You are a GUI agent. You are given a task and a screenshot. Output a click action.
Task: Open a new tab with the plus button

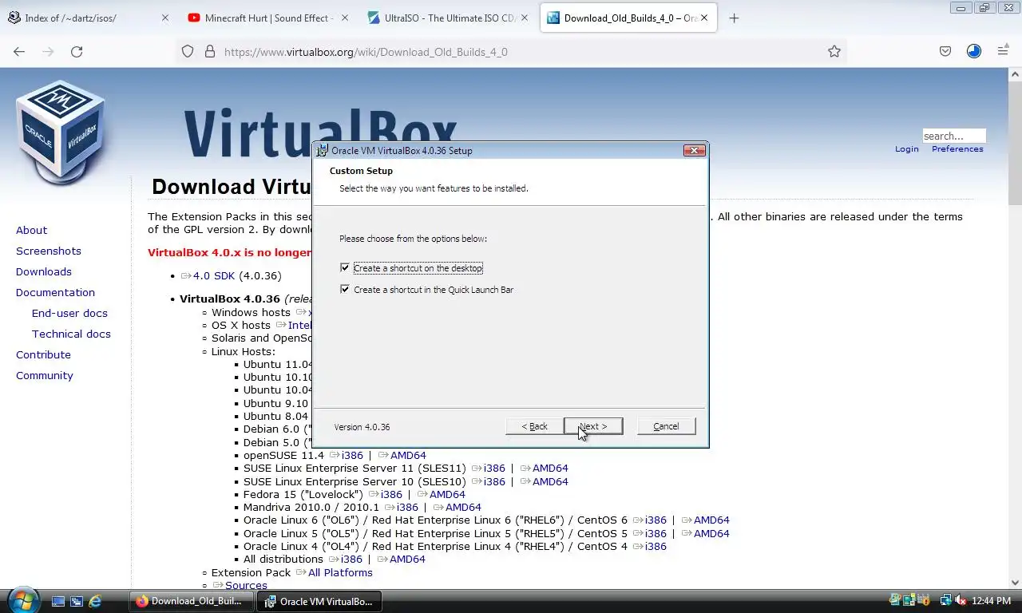pyautogui.click(x=734, y=18)
